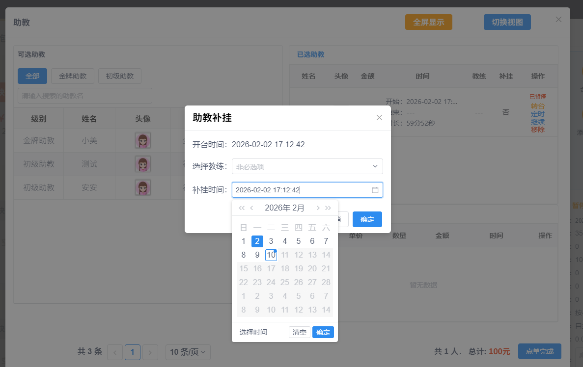Click 选择时间 link in date picker
The height and width of the screenshot is (367, 583).
(x=253, y=332)
